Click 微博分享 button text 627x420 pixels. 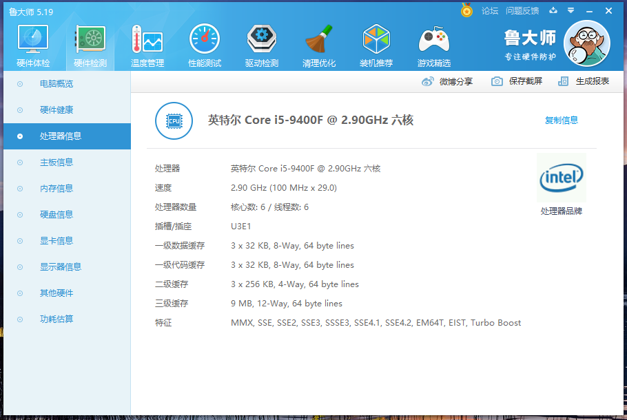[x=456, y=81]
